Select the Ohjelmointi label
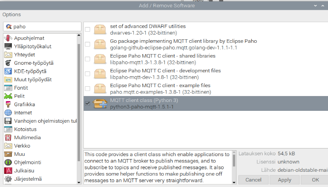The image size is (328, 187). click(28, 162)
